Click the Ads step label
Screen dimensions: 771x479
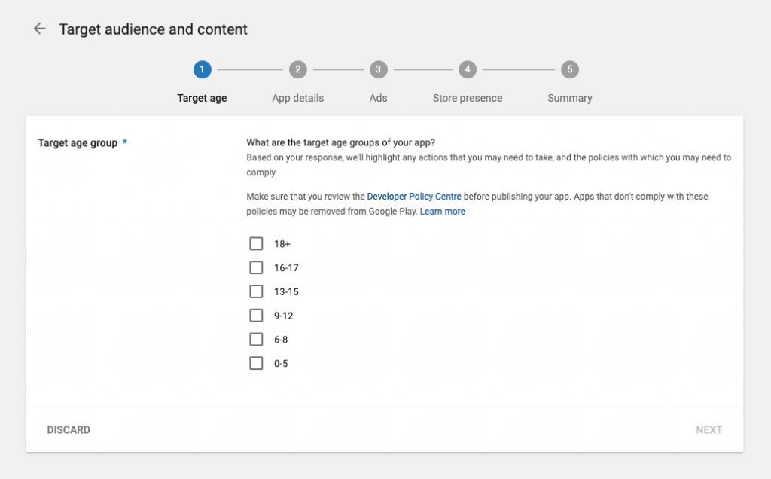pyautogui.click(x=378, y=97)
